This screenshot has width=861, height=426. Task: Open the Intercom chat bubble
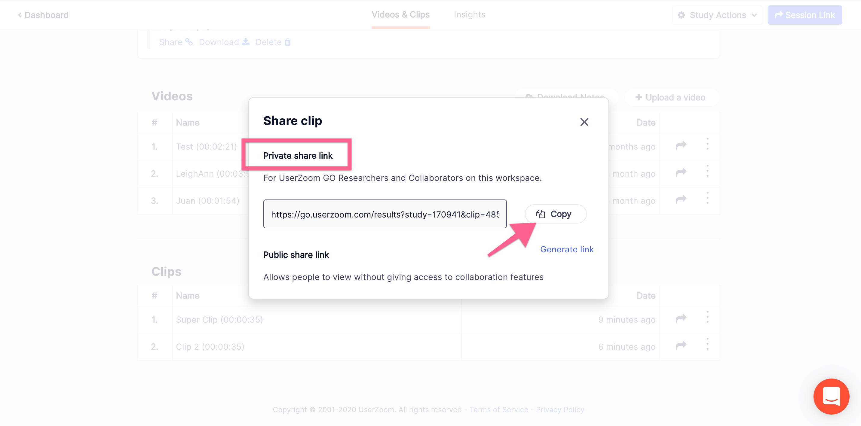(x=831, y=396)
